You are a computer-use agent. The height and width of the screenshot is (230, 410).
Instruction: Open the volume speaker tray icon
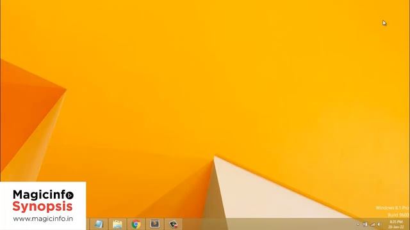pyautogui.click(x=379, y=224)
